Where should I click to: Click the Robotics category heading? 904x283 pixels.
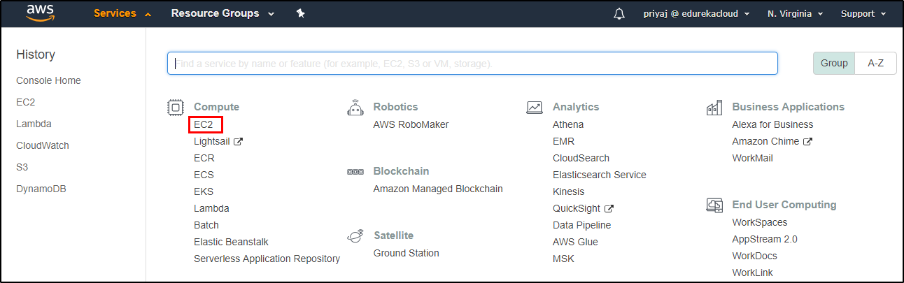click(x=395, y=107)
